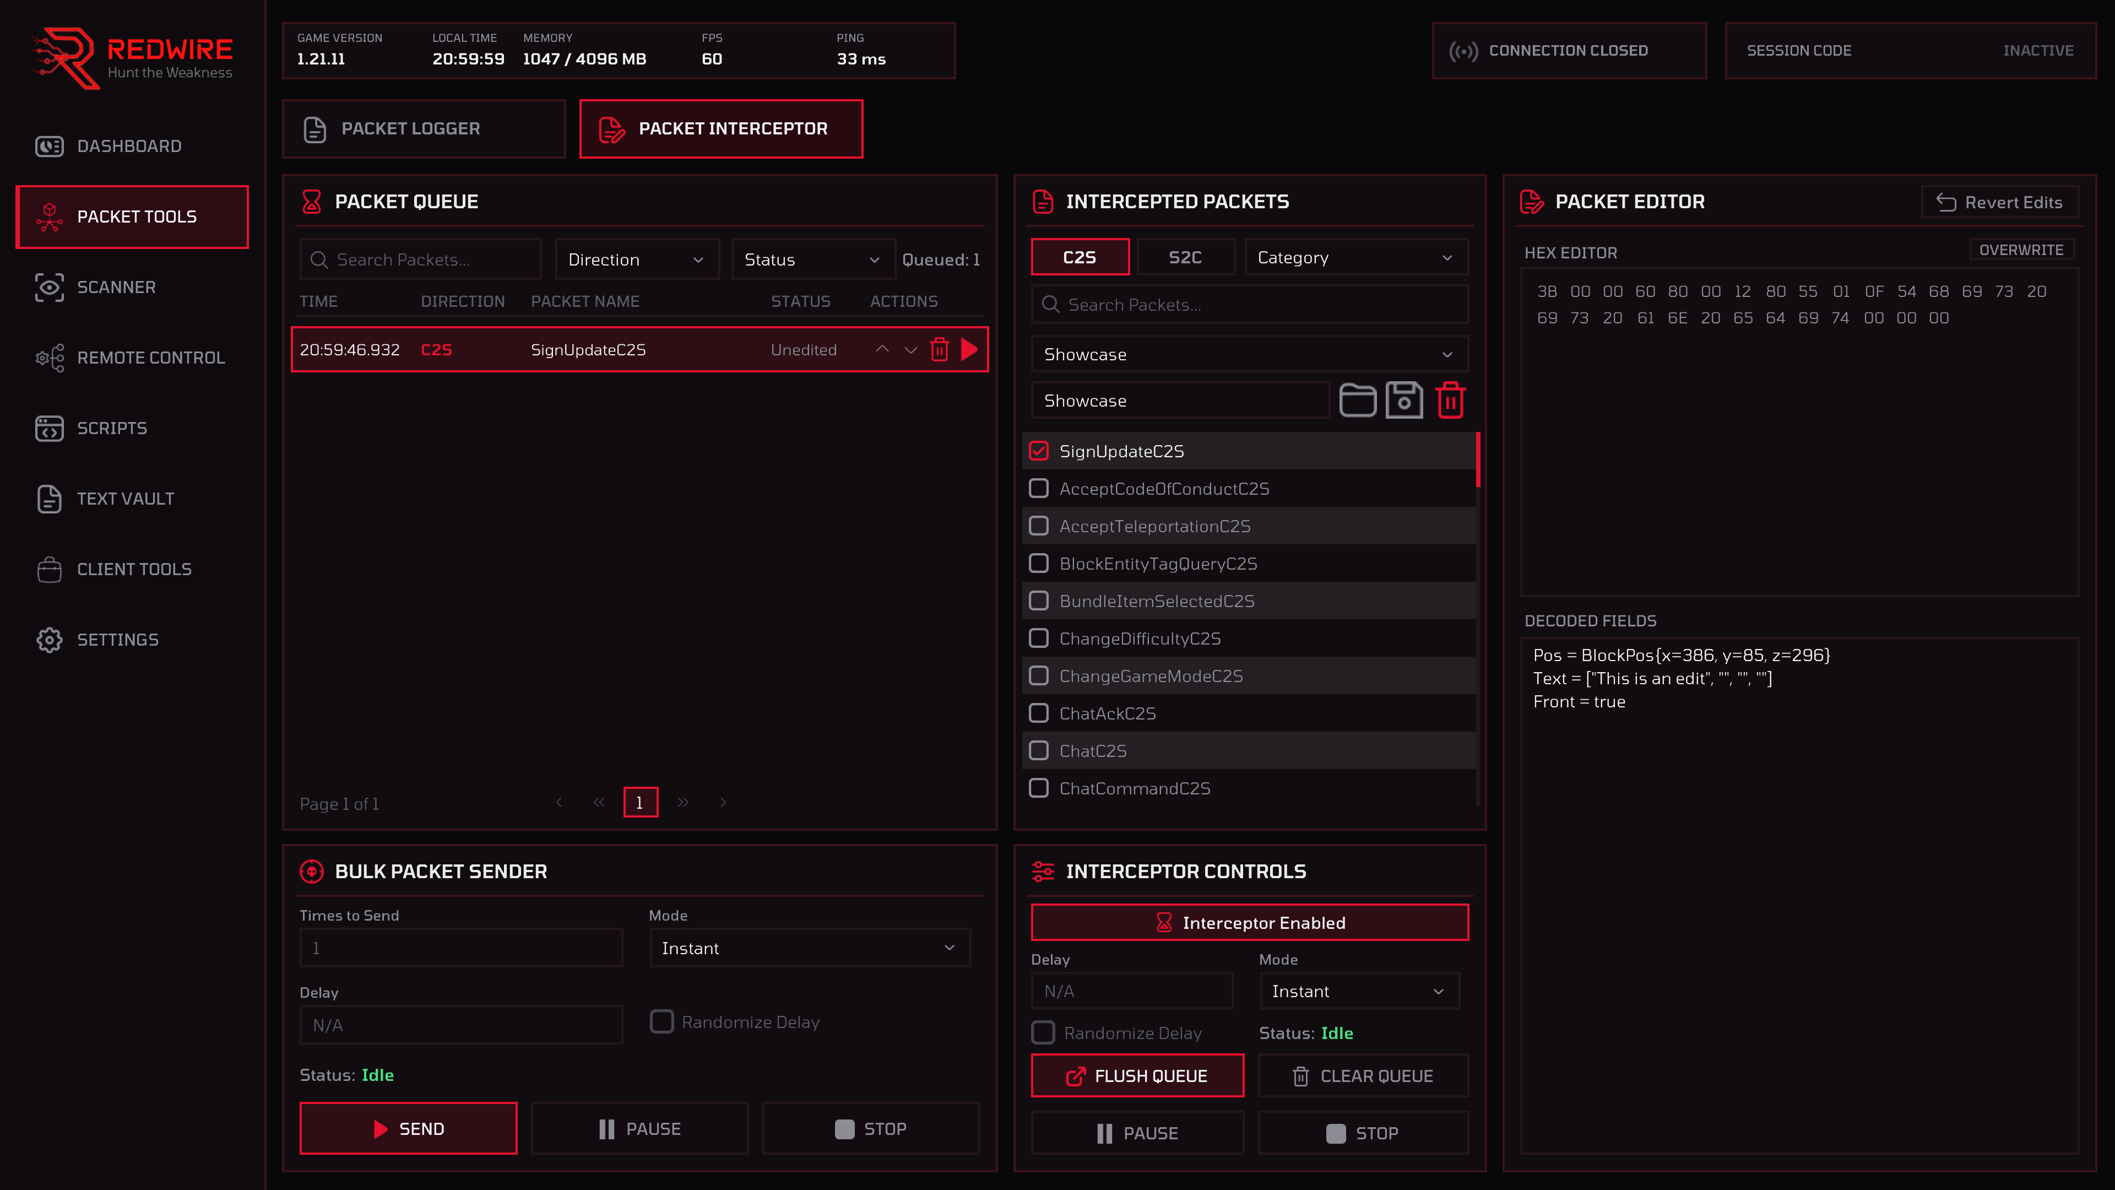Select the S2C packet direction tab
Screen dimensions: 2115x1190
point(1185,257)
